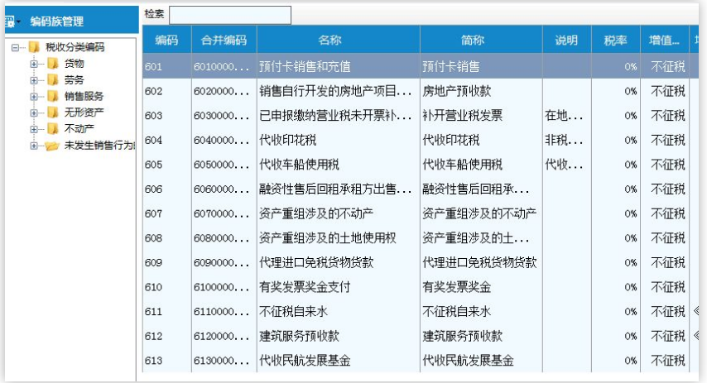
Task: Sort by the 编码 column header
Action: click(167, 40)
